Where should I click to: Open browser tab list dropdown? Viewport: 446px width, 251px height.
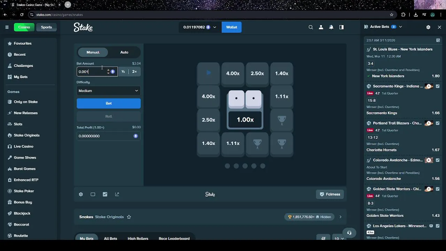pos(5,5)
